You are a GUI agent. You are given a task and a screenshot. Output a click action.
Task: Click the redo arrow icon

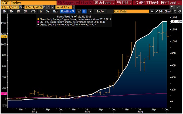(178, 7)
